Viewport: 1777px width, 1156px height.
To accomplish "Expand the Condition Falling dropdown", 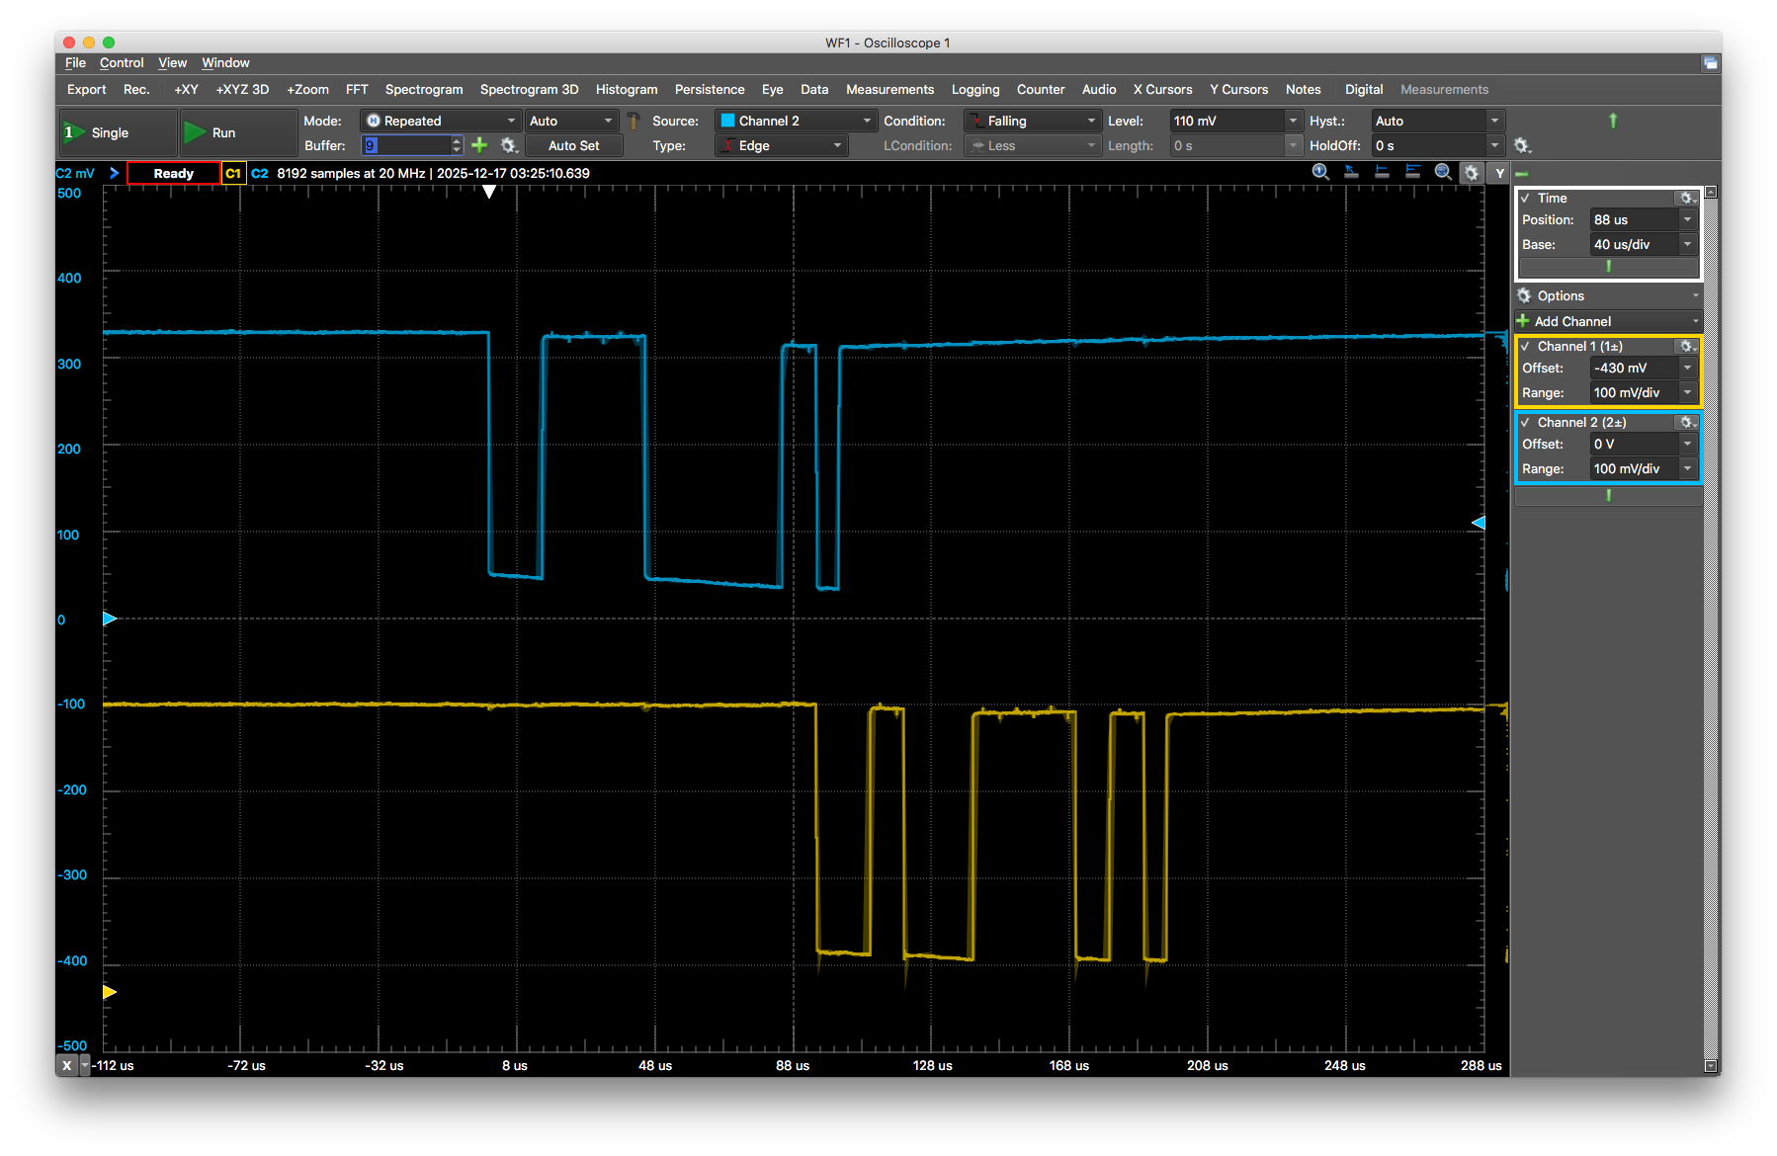I will click(1032, 121).
